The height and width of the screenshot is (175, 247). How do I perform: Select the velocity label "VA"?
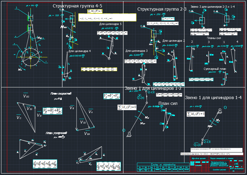click(x=91, y=112)
